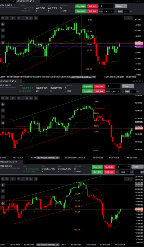The height and width of the screenshot is (247, 144).
Task: Open the MES quantity dropdown arrow
Action: point(118,86)
